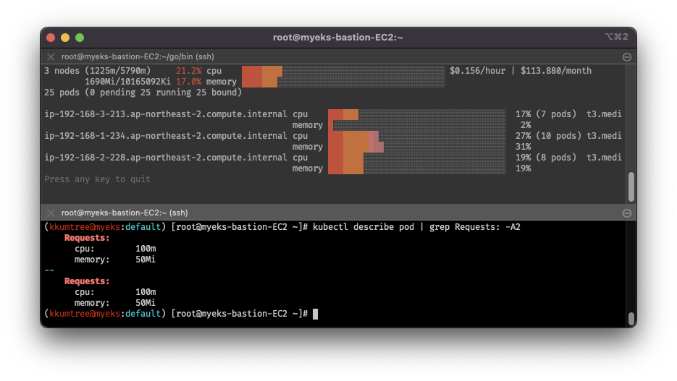Image resolution: width=677 pixels, height=381 pixels.
Task: Select the upper pane title 'root@myeks-bastion-EC2:~/go/bin (ssh)'
Action: click(138, 57)
